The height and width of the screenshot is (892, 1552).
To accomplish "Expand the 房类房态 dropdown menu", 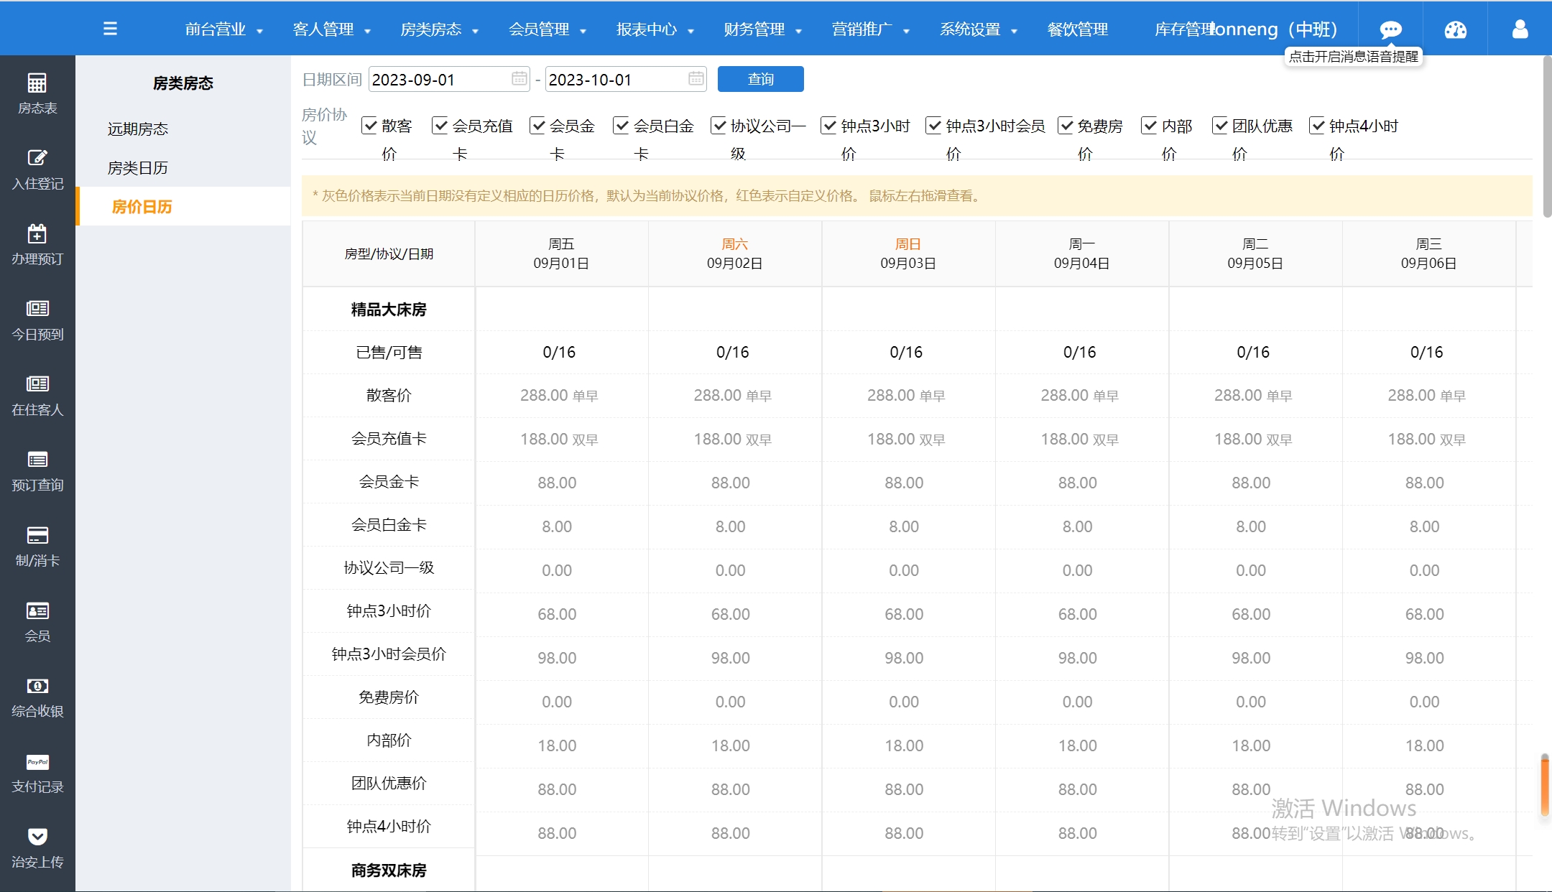I will click(440, 29).
